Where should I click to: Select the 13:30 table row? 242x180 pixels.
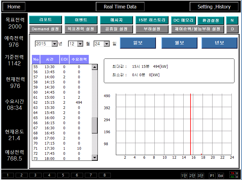coord(62,67)
